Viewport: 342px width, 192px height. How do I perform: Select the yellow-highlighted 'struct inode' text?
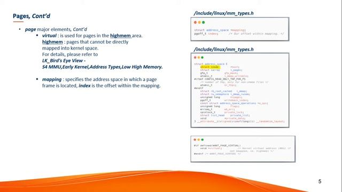(210, 67)
